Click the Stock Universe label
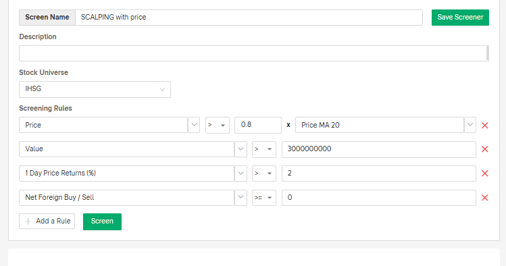506x266 pixels. [x=43, y=72]
